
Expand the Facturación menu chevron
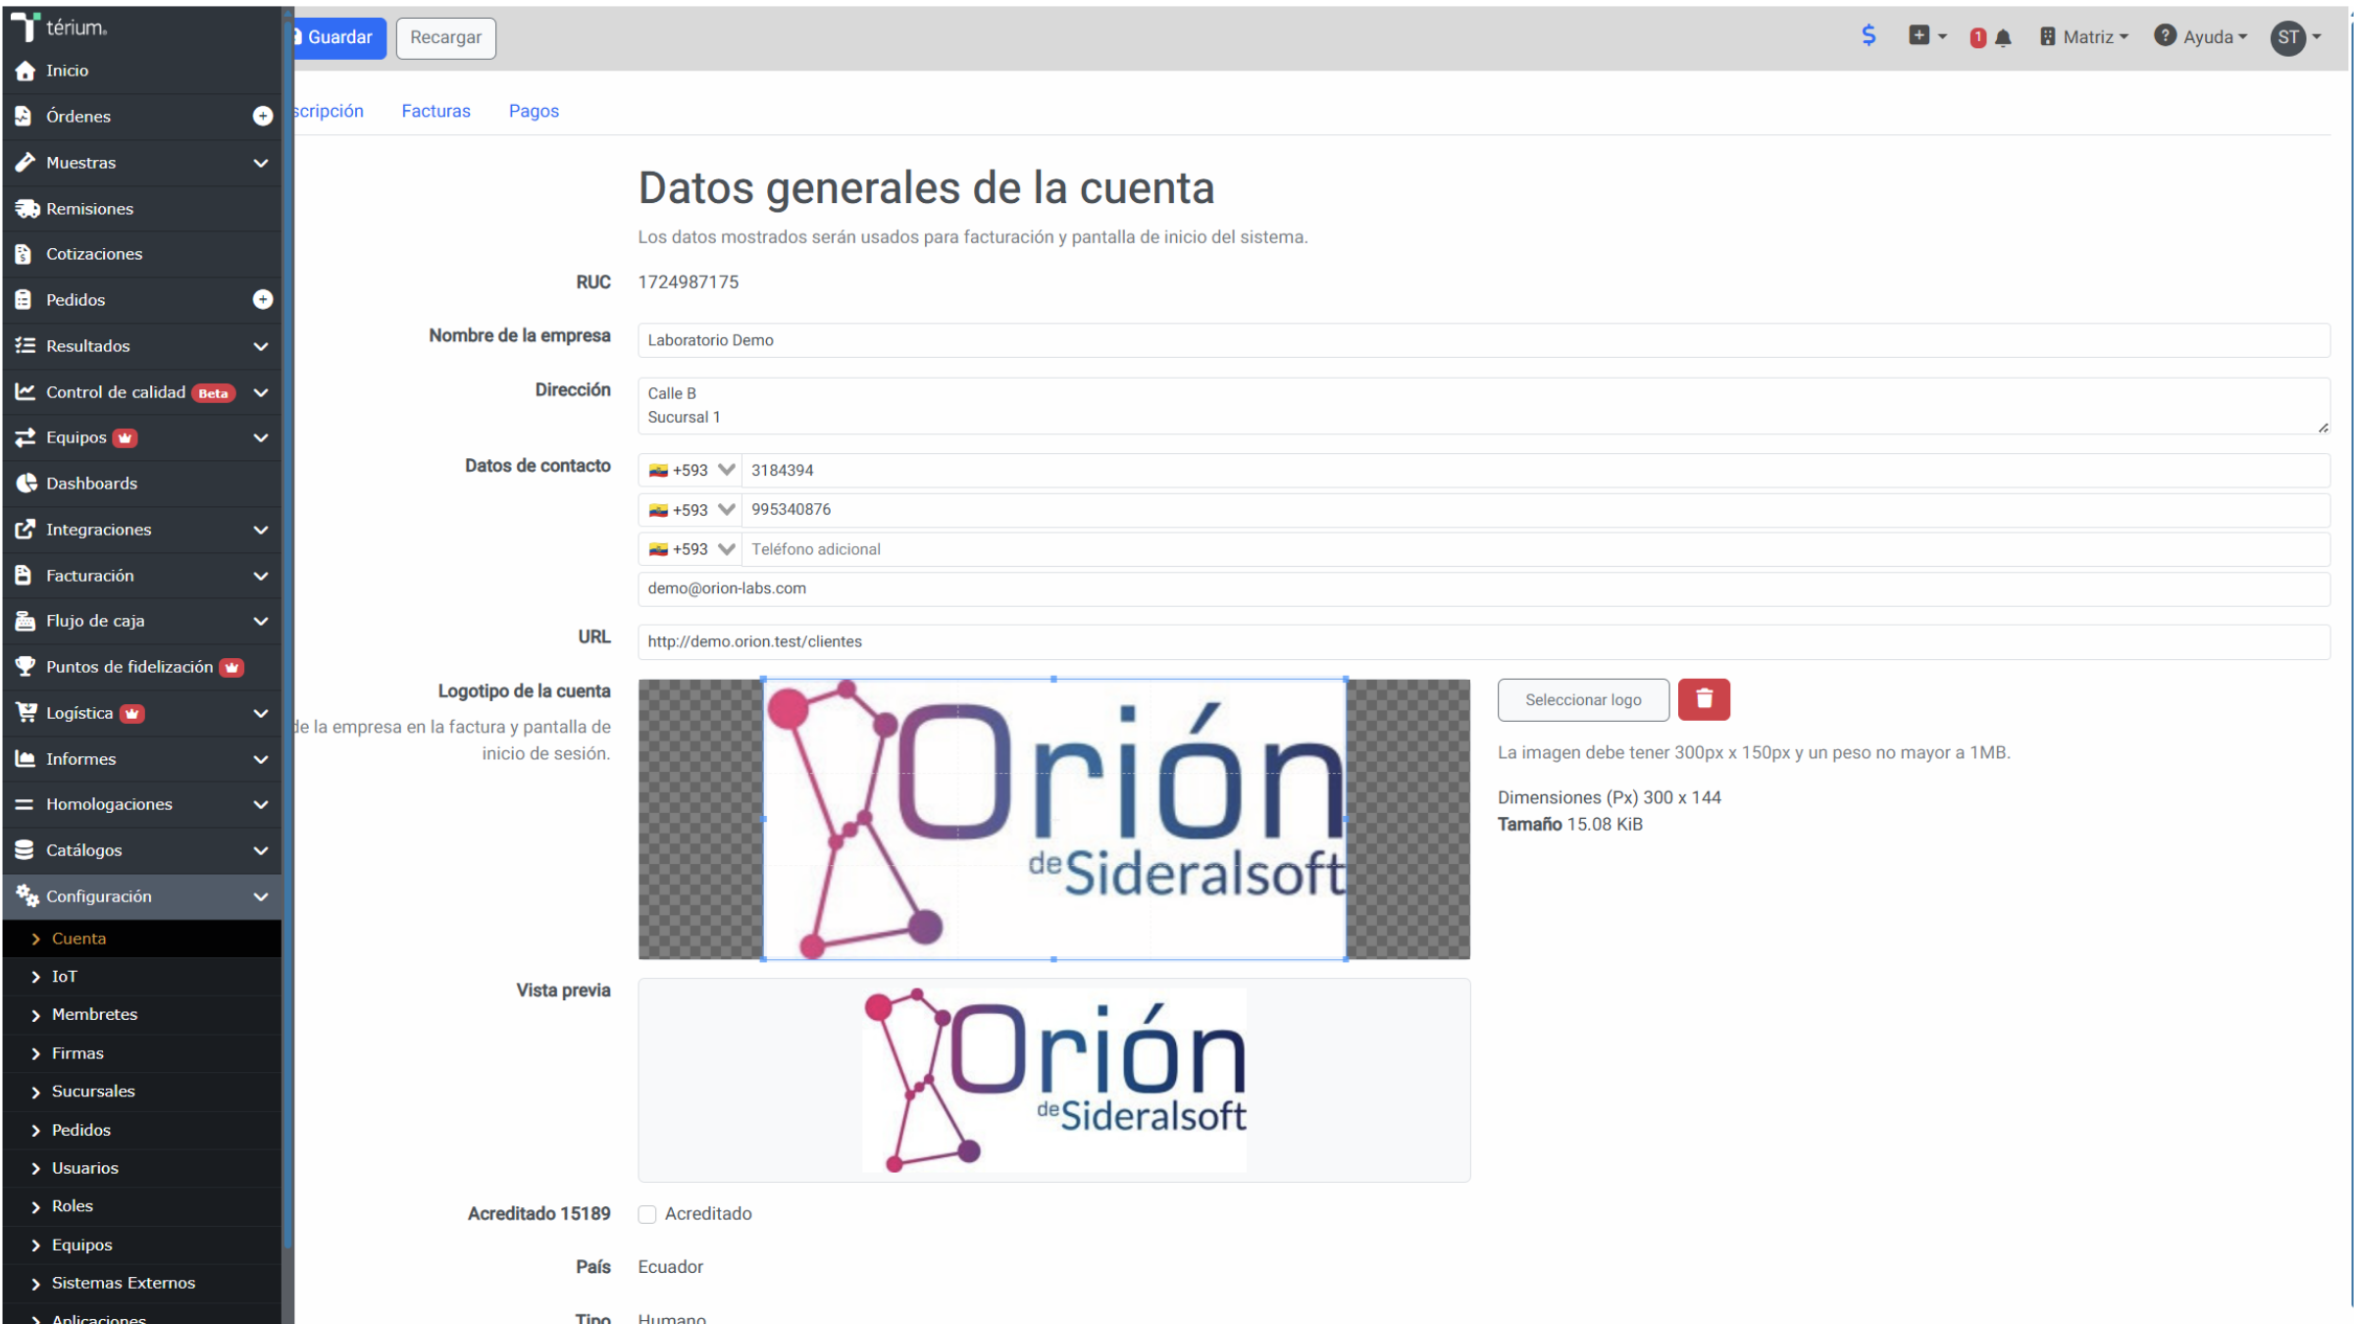[261, 576]
